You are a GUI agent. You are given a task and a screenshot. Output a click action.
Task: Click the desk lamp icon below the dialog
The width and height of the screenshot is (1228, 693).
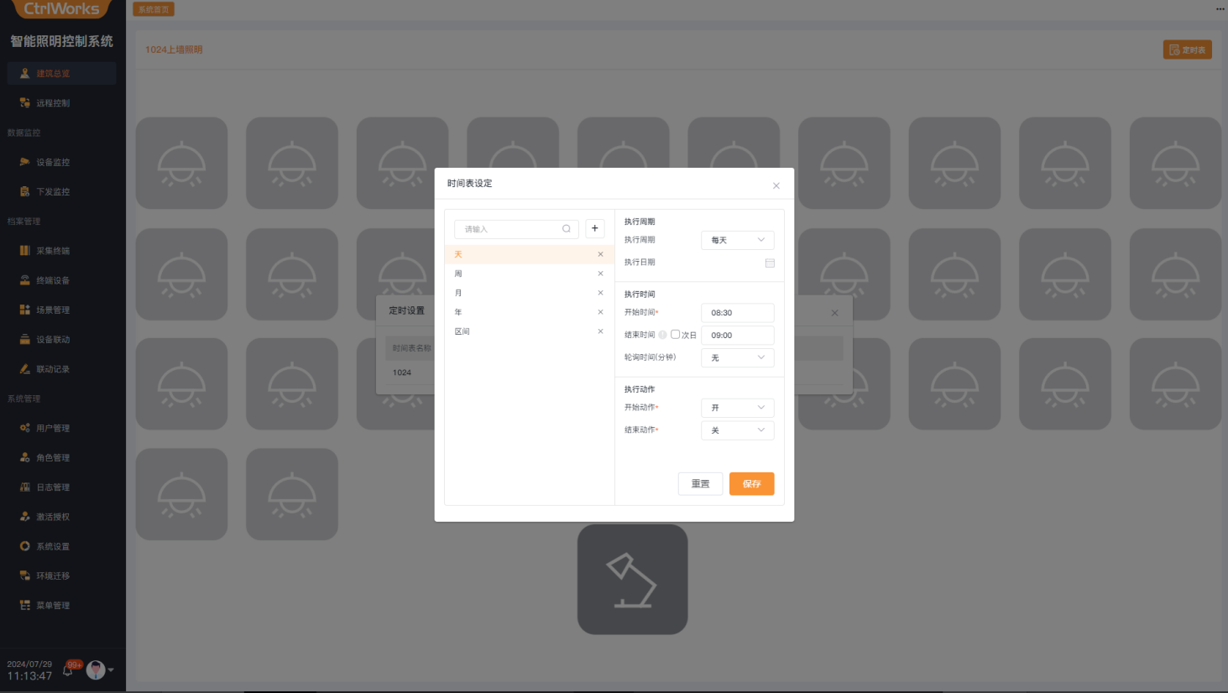632,579
